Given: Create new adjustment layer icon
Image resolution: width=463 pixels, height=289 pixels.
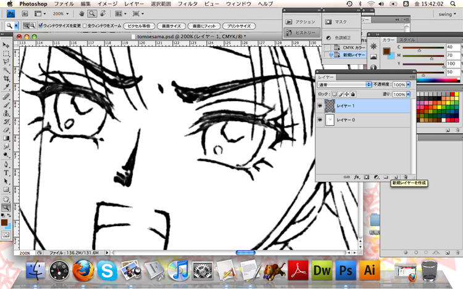Looking at the screenshot, I should pos(376,177).
